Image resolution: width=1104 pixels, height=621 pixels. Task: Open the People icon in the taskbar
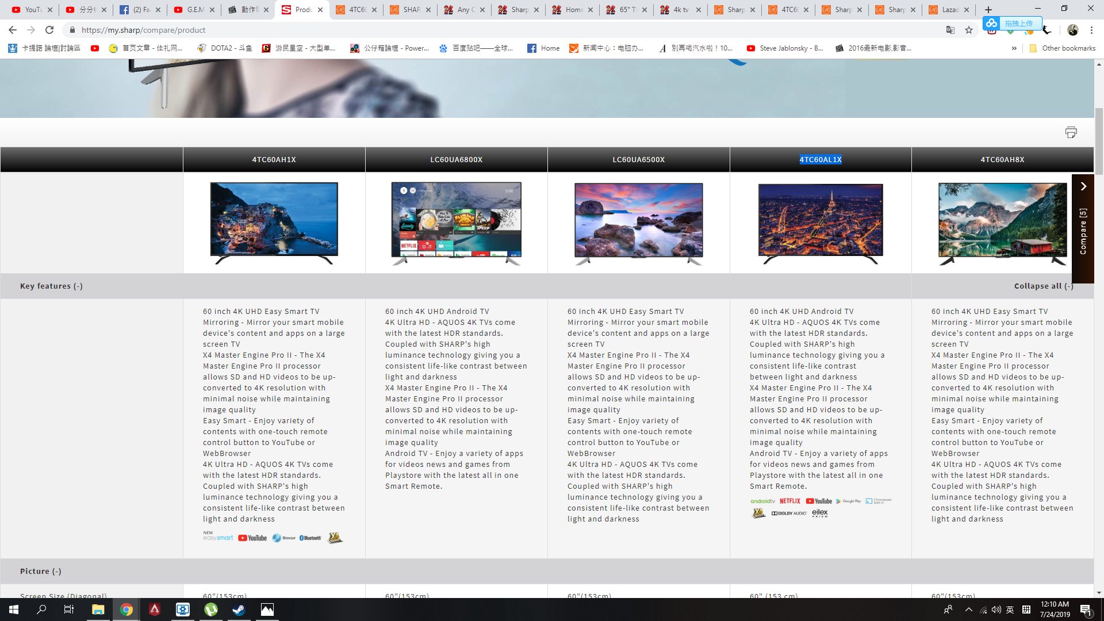948,609
